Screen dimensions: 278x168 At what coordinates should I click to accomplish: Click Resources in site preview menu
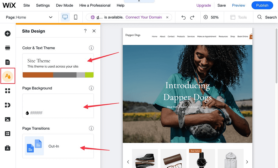[223, 36]
